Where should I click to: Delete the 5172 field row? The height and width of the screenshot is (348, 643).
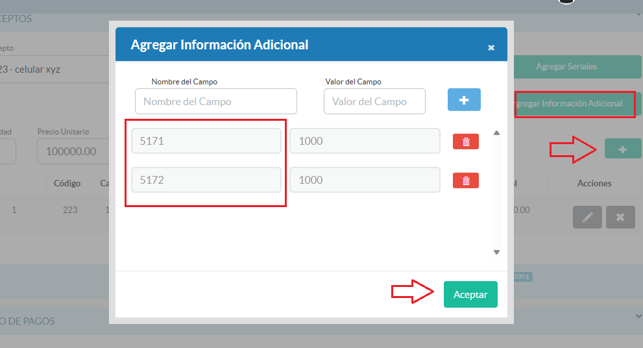pos(465,180)
